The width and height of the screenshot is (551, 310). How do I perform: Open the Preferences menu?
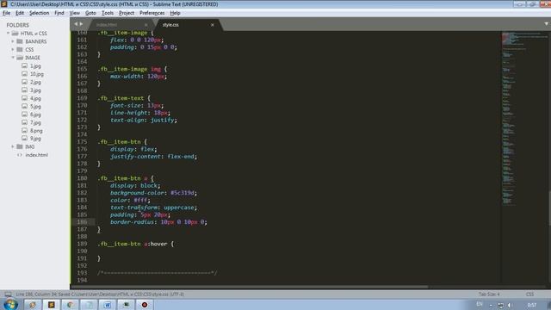tap(152, 13)
